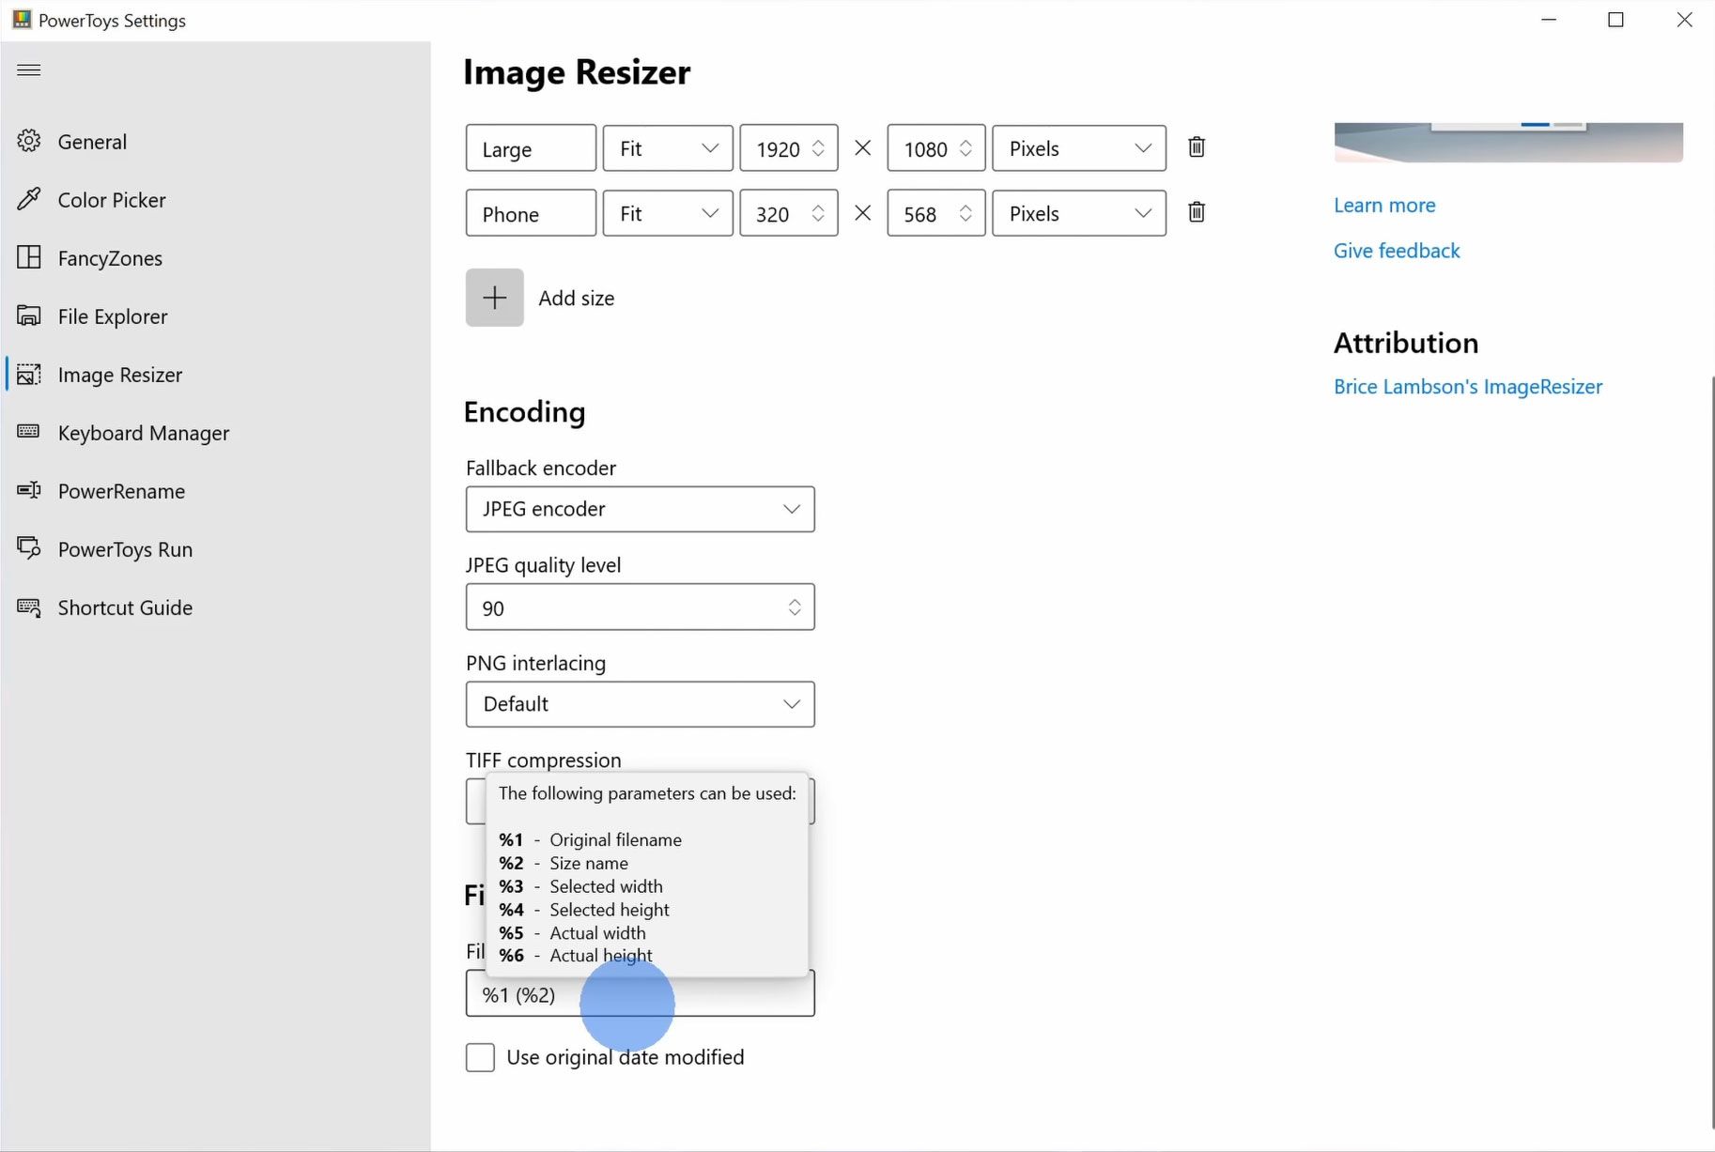This screenshot has height=1152, width=1715.
Task: Click the Add size label
Action: (x=577, y=299)
